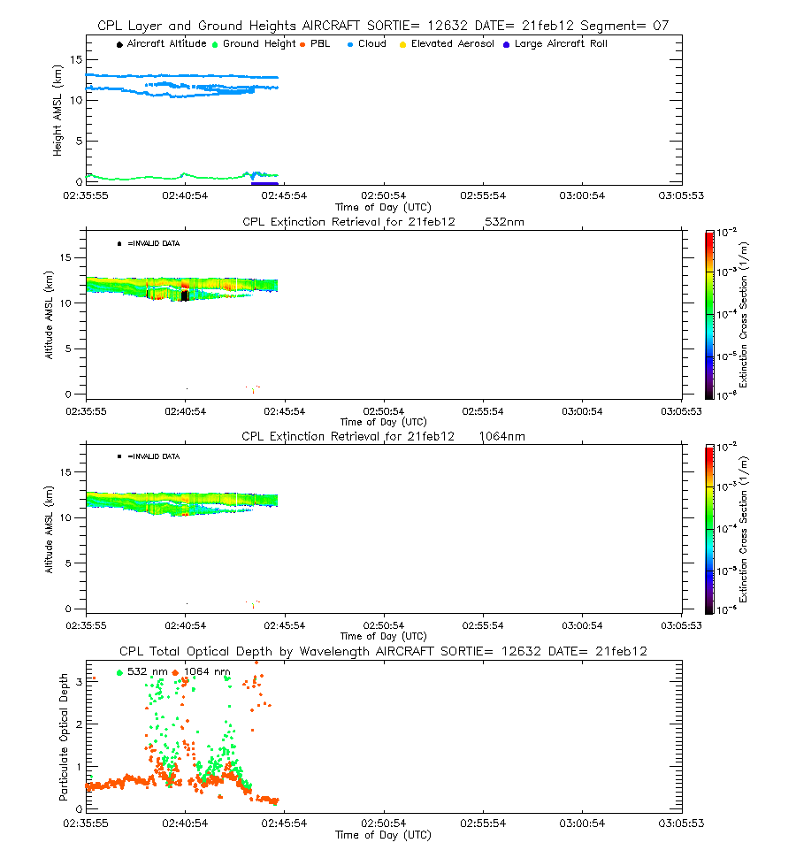Click the 1064nm color bar 'Extinction Cross Section' label

pyautogui.click(x=744, y=530)
